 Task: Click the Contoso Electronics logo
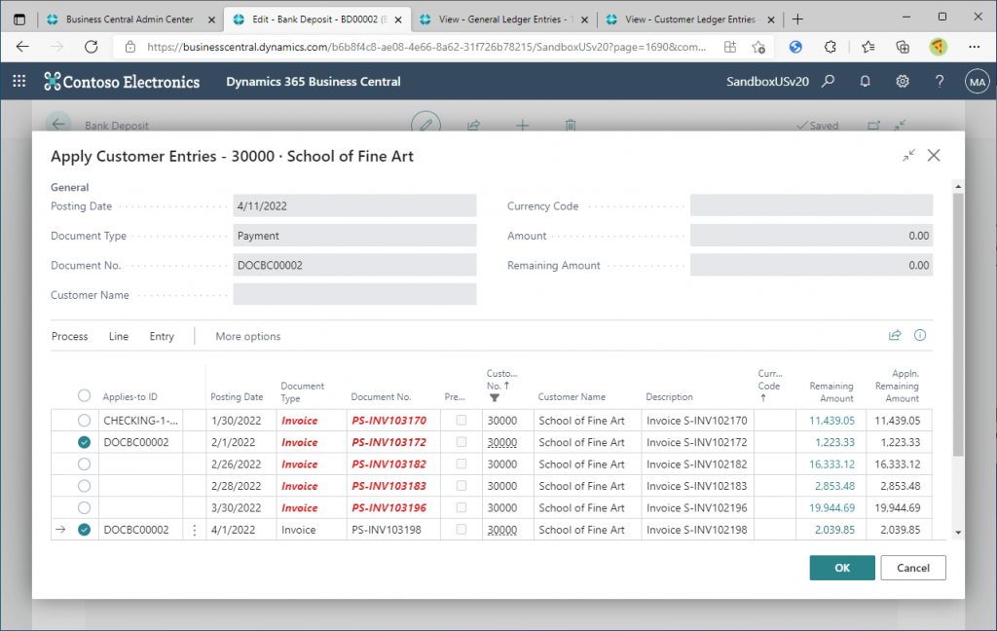coord(122,82)
